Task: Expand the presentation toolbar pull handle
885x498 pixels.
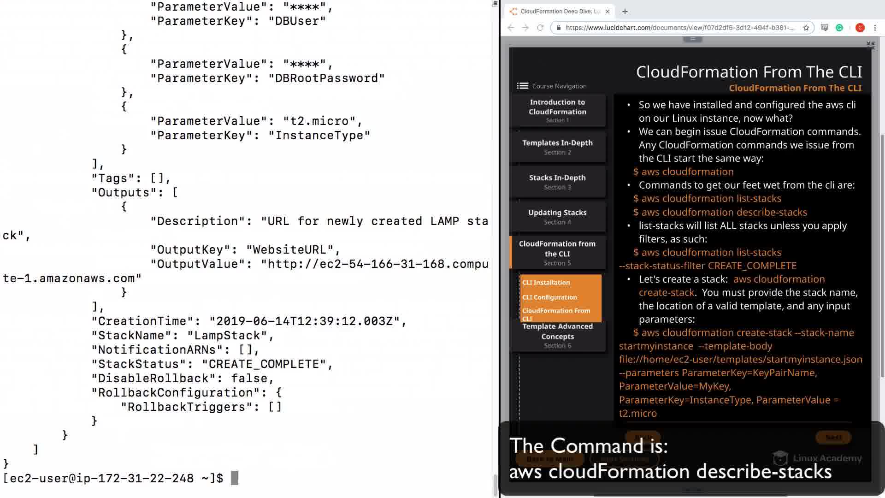Action: pos(692,39)
